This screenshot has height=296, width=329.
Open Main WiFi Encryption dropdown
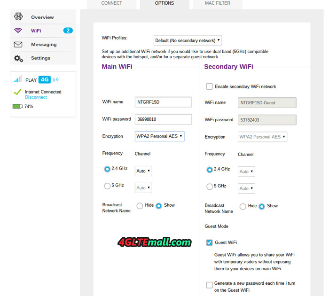point(159,136)
